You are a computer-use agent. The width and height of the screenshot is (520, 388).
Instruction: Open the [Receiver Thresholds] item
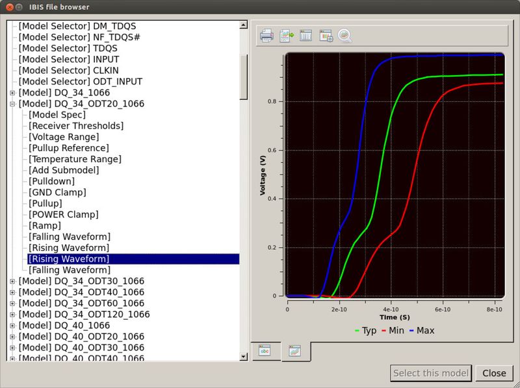pyautogui.click(x=76, y=126)
